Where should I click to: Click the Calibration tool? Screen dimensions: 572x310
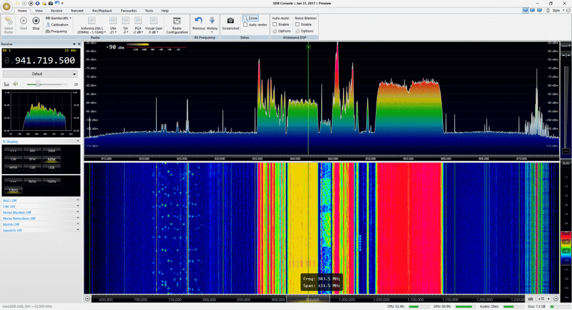(x=58, y=25)
